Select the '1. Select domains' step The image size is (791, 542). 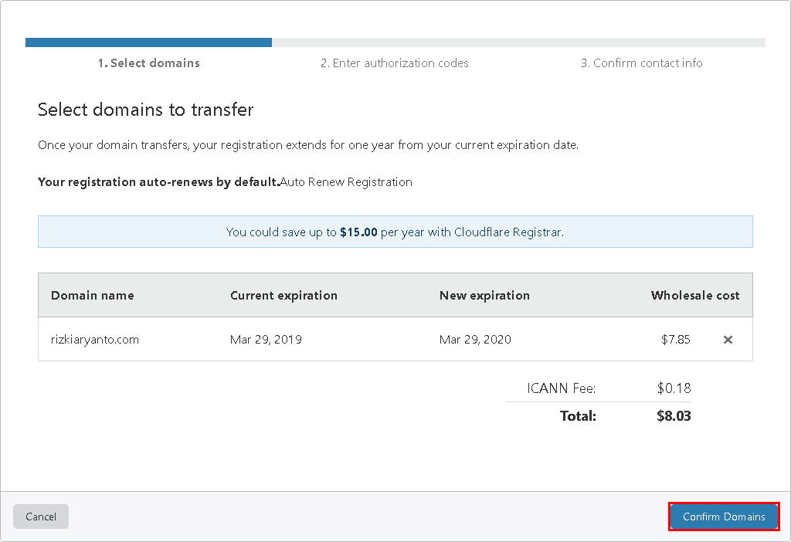coord(149,63)
